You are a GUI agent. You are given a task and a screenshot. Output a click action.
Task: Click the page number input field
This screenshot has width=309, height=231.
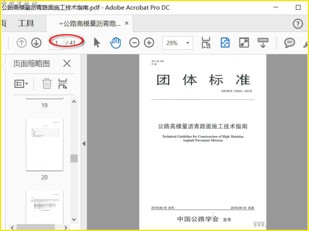[x=56, y=43]
